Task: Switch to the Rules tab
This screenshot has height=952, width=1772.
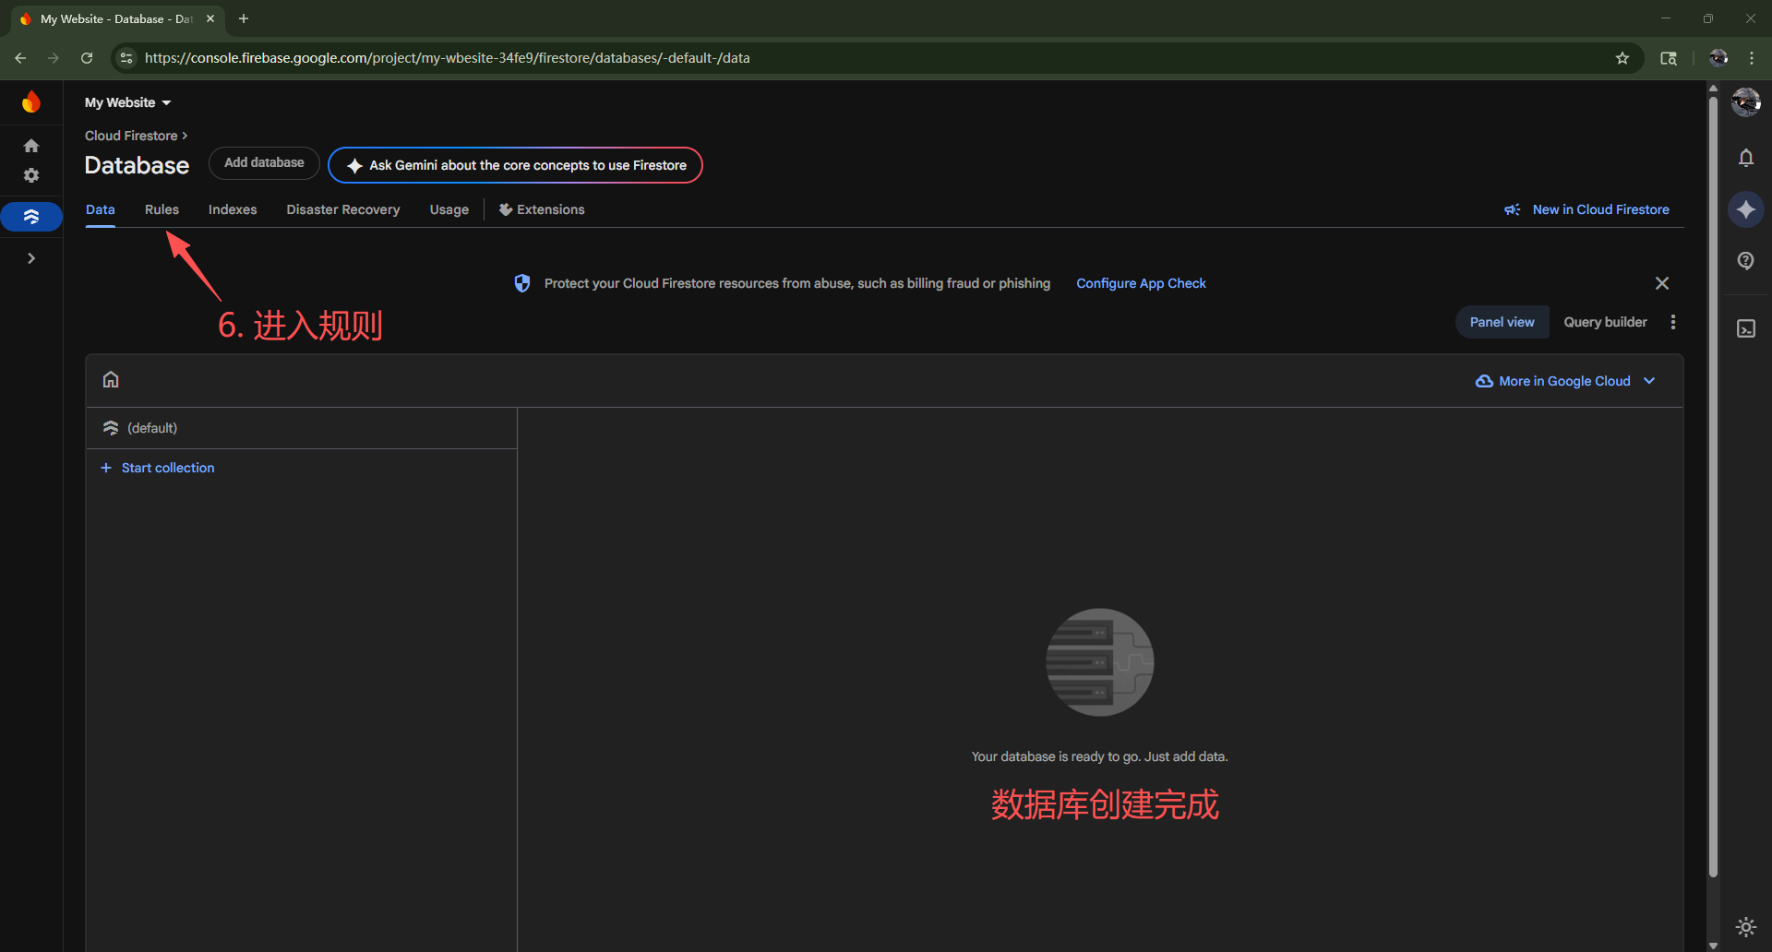Action: click(162, 209)
